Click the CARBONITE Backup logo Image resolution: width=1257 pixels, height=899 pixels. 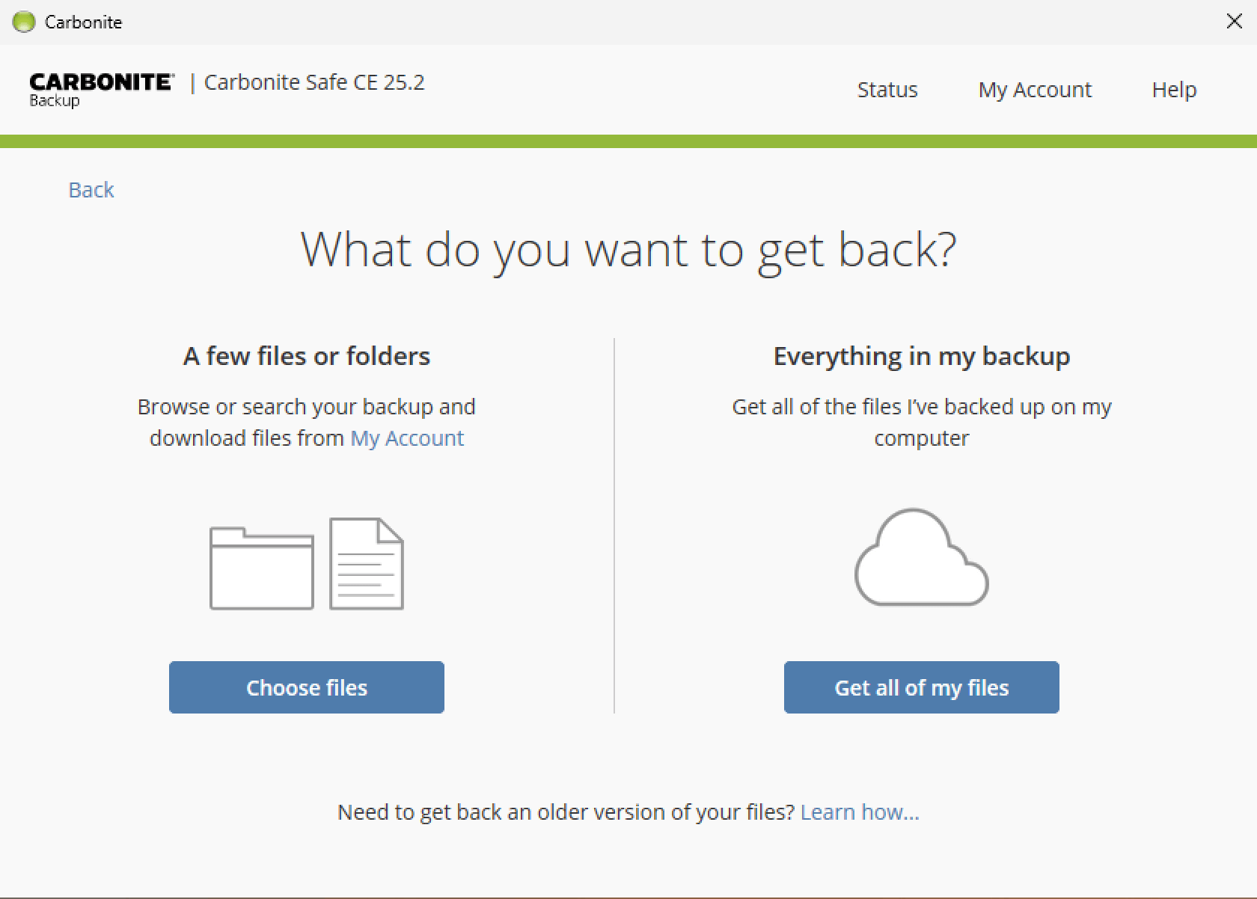tap(102, 90)
